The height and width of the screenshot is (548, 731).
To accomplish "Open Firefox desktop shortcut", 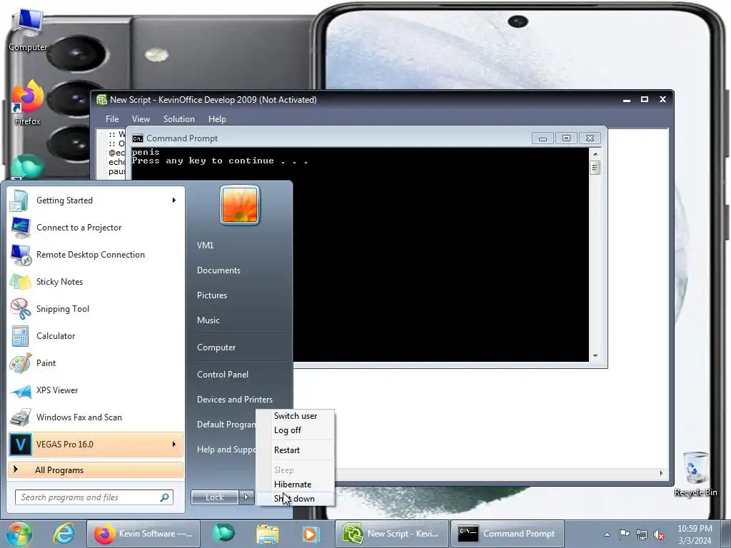I will 28,103.
